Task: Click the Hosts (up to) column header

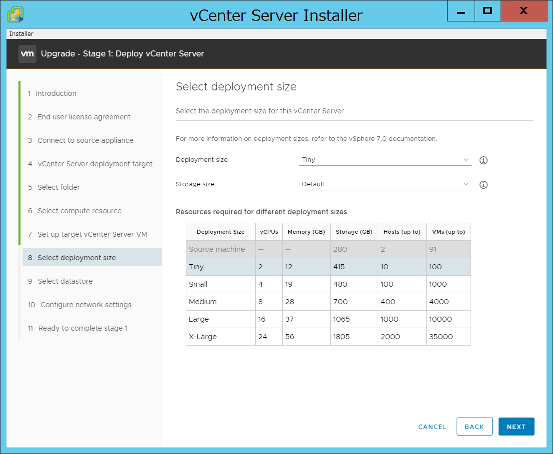Action: [x=402, y=232]
